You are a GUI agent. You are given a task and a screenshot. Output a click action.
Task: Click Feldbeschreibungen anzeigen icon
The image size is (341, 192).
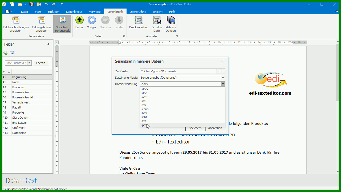point(16,20)
